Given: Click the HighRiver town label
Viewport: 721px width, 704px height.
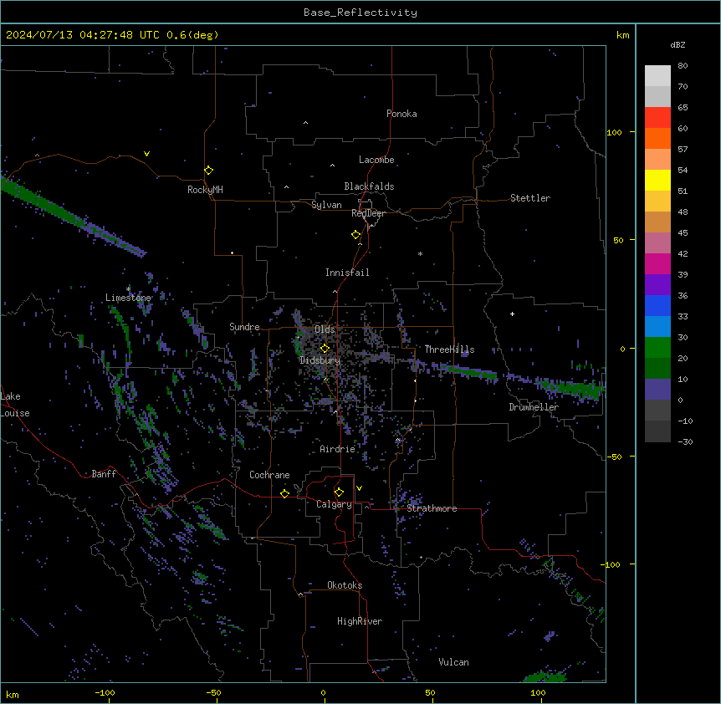Looking at the screenshot, I should click(360, 621).
